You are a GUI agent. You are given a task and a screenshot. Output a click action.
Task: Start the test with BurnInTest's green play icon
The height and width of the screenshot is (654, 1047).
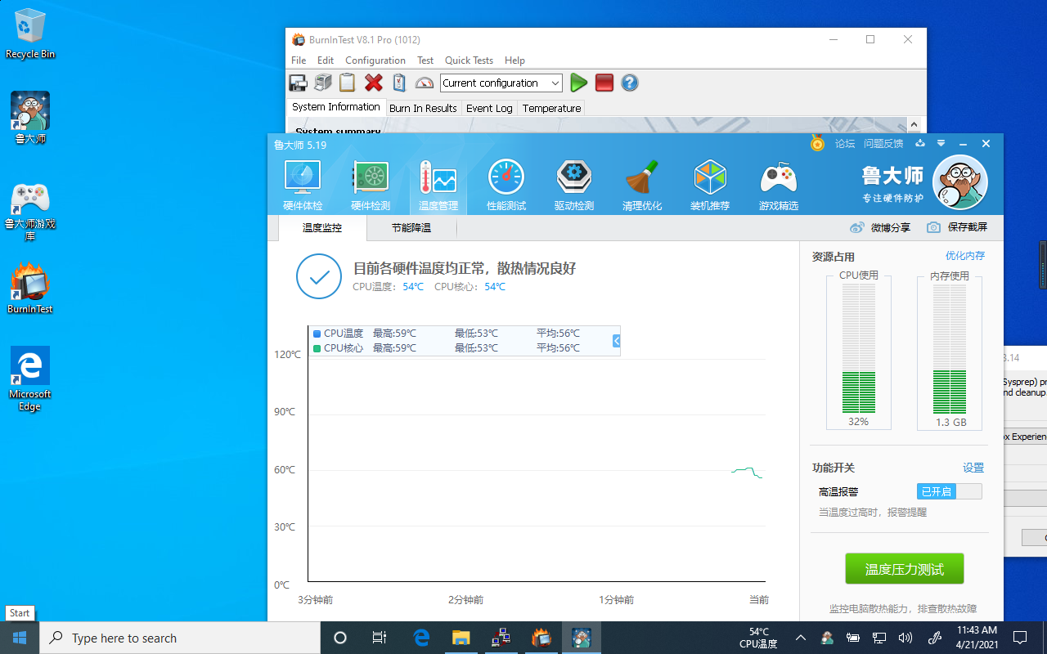click(x=578, y=83)
